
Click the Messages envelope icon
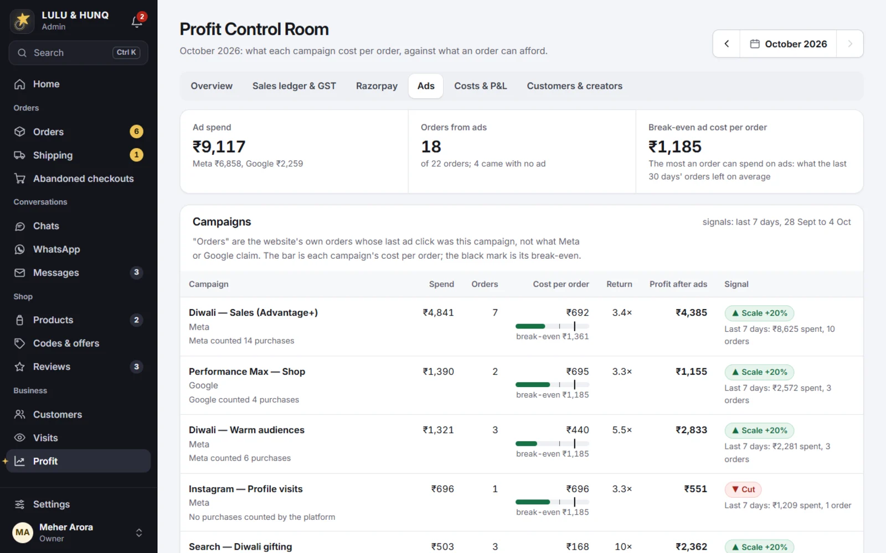pyautogui.click(x=20, y=273)
